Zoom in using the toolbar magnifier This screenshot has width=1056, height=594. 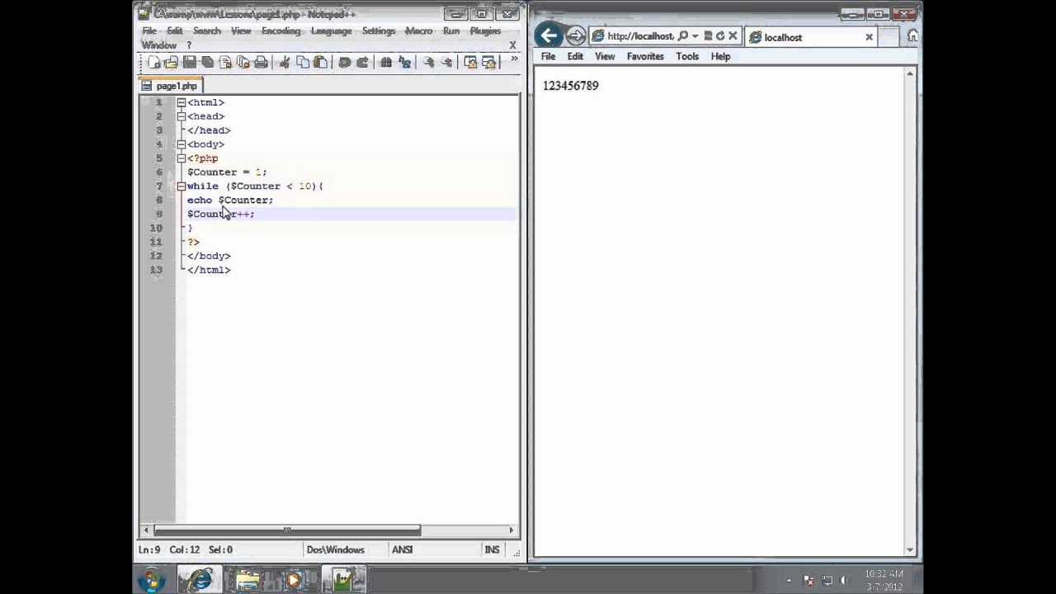(x=429, y=63)
